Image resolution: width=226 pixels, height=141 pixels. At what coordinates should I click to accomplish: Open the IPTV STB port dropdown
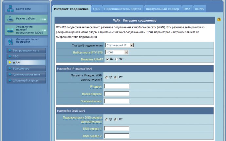pyautogui.click(x=117, y=52)
